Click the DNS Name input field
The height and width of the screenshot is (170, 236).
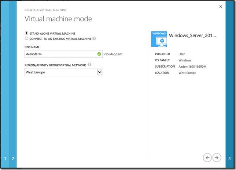pyautogui.click(x=63, y=54)
